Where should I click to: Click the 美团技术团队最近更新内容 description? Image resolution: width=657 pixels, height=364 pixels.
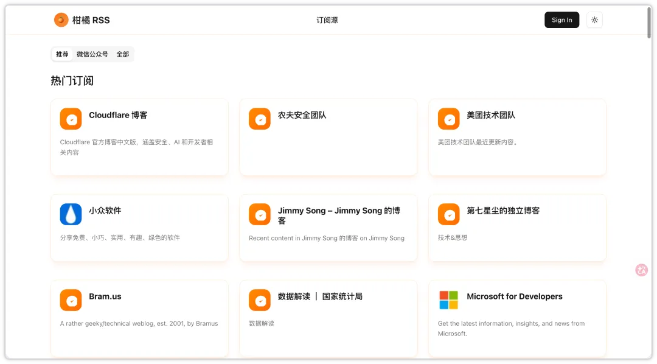(x=478, y=142)
